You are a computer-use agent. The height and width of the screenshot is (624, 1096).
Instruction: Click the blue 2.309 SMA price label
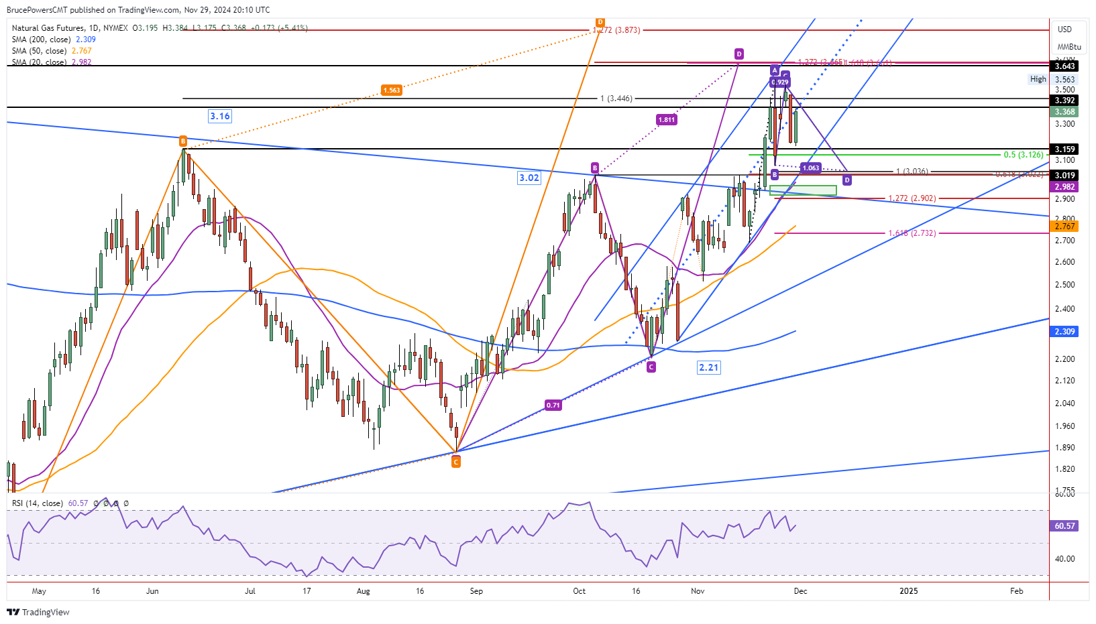[1064, 332]
